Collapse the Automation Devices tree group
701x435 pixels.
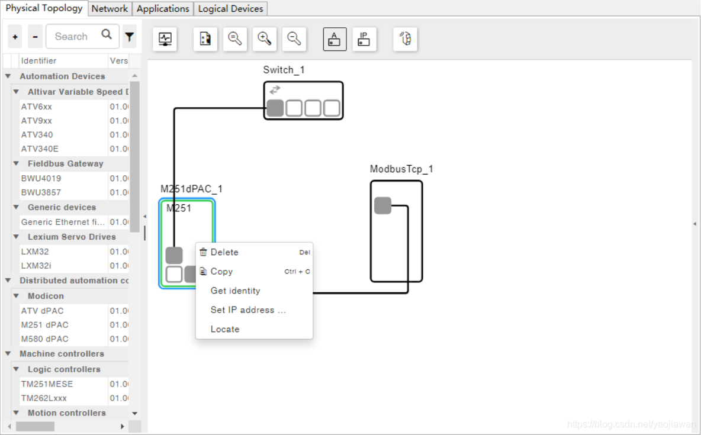point(8,76)
